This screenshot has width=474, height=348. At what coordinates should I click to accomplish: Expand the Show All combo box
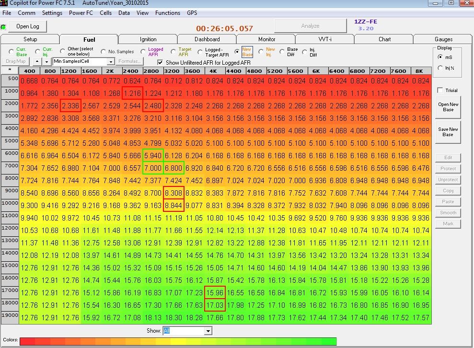[208, 331]
